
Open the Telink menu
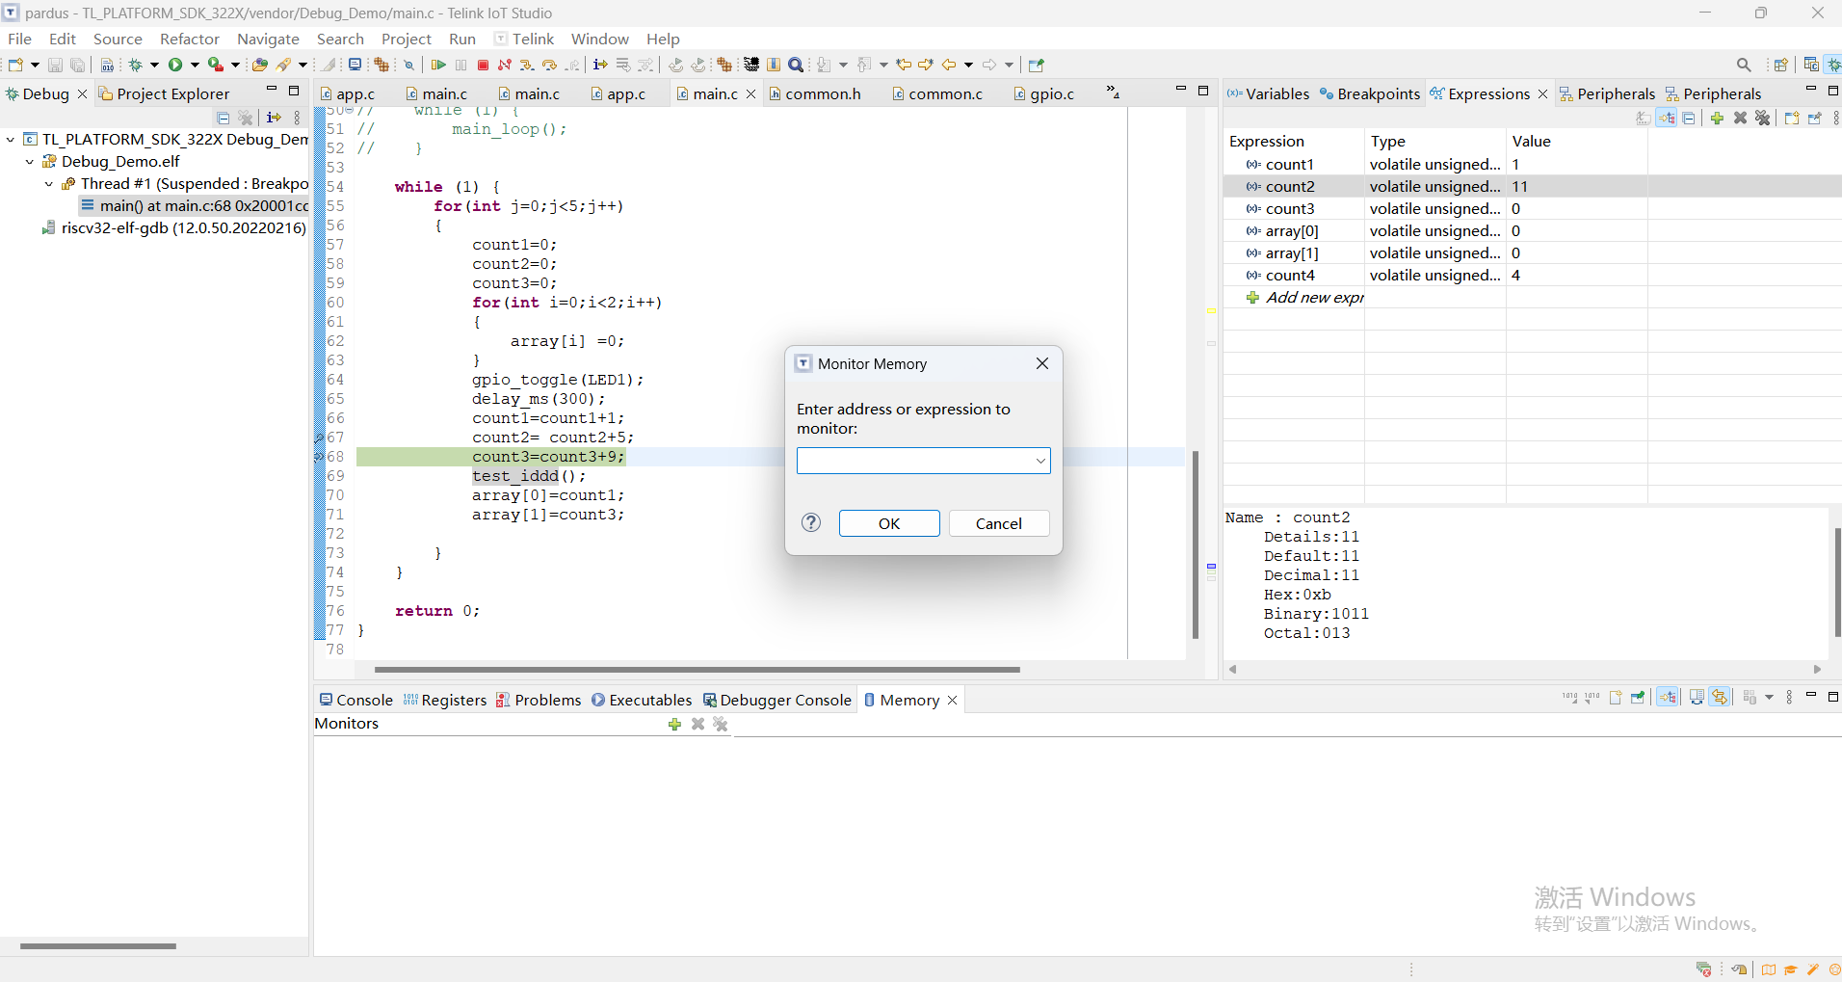(x=524, y=39)
